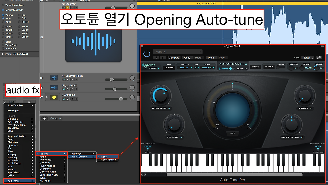Uncheck the Volume checkbox

3,15
